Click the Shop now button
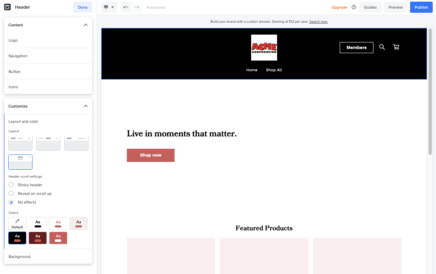436x274 pixels. click(150, 155)
